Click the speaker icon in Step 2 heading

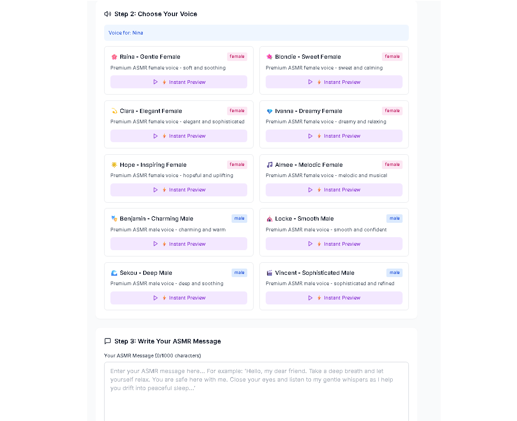(x=108, y=14)
